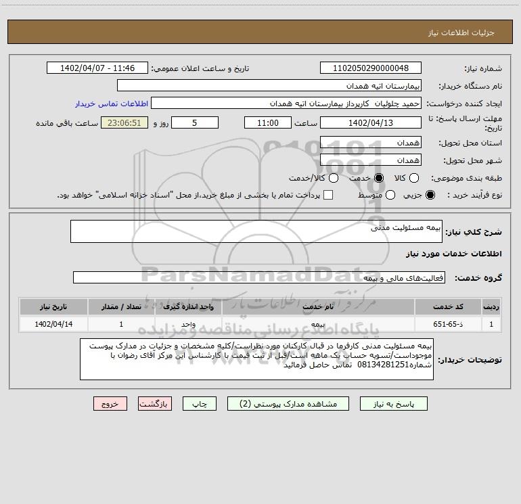Click the تاریخ نیاز column header
Image resolution: width=521 pixels, height=504 pixels.
(53, 306)
